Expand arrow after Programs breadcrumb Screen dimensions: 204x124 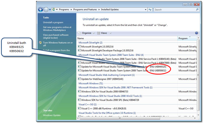(x=71, y=10)
